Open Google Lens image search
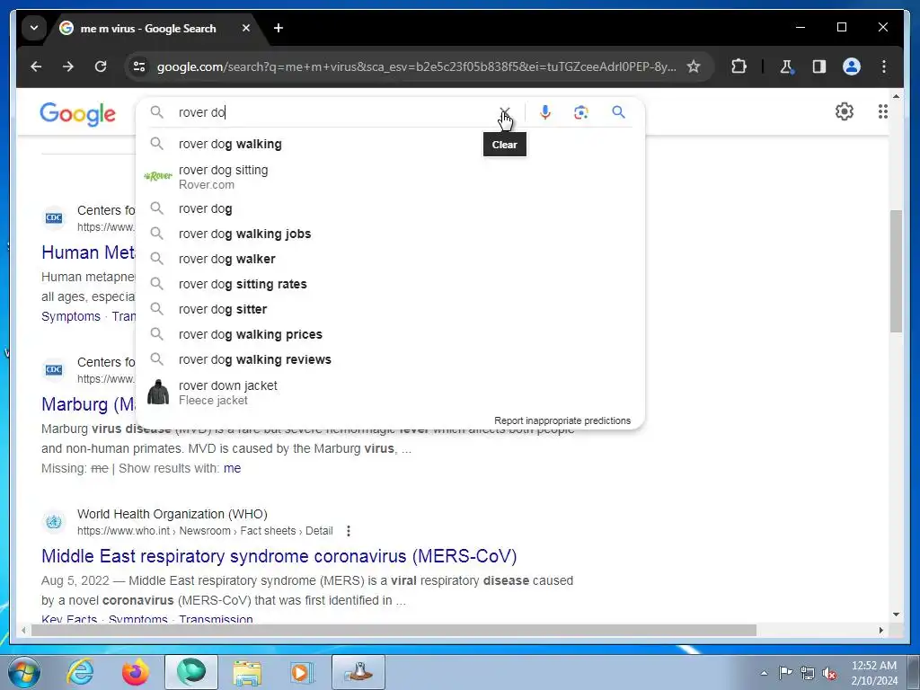 581,112
